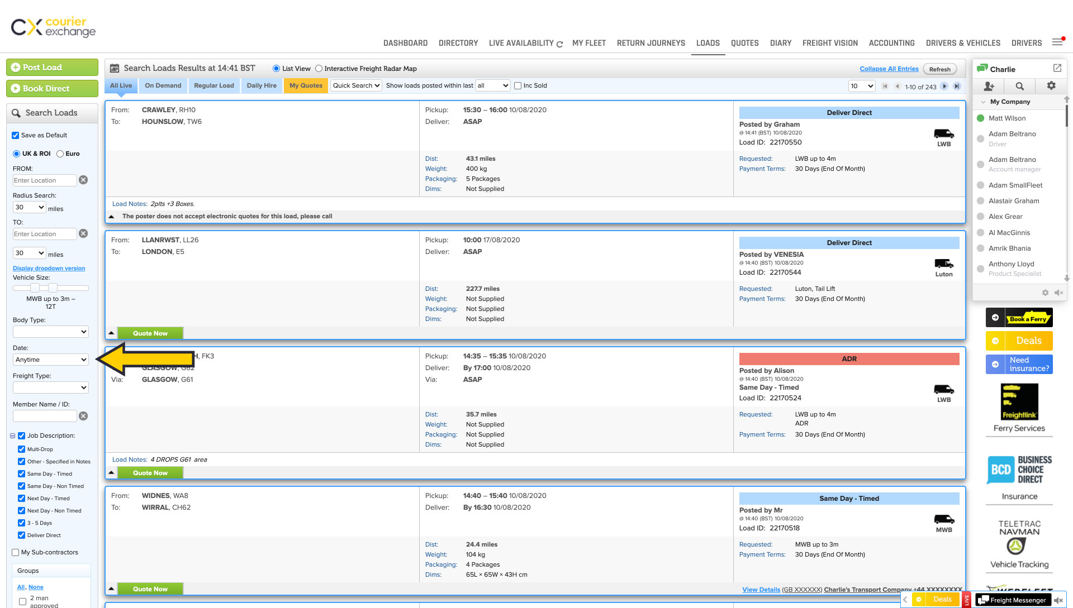The image size is (1073, 608).
Task: Pop out the Charlie chat window
Action: tap(1057, 68)
